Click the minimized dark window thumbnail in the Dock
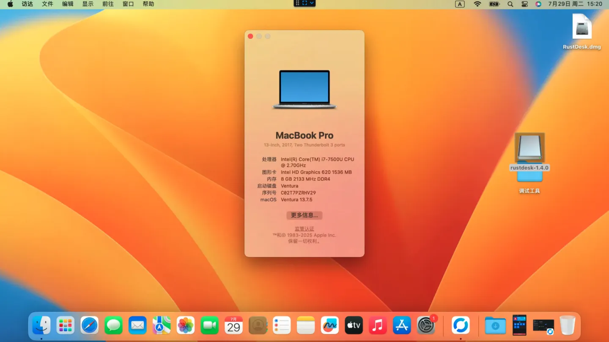Image resolution: width=609 pixels, height=342 pixels. [x=543, y=325]
